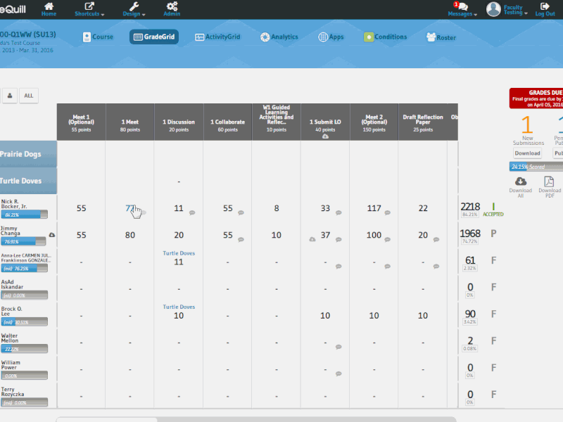Image resolution: width=563 pixels, height=422 pixels.
Task: Click Download under New Submissions
Action: click(x=527, y=153)
